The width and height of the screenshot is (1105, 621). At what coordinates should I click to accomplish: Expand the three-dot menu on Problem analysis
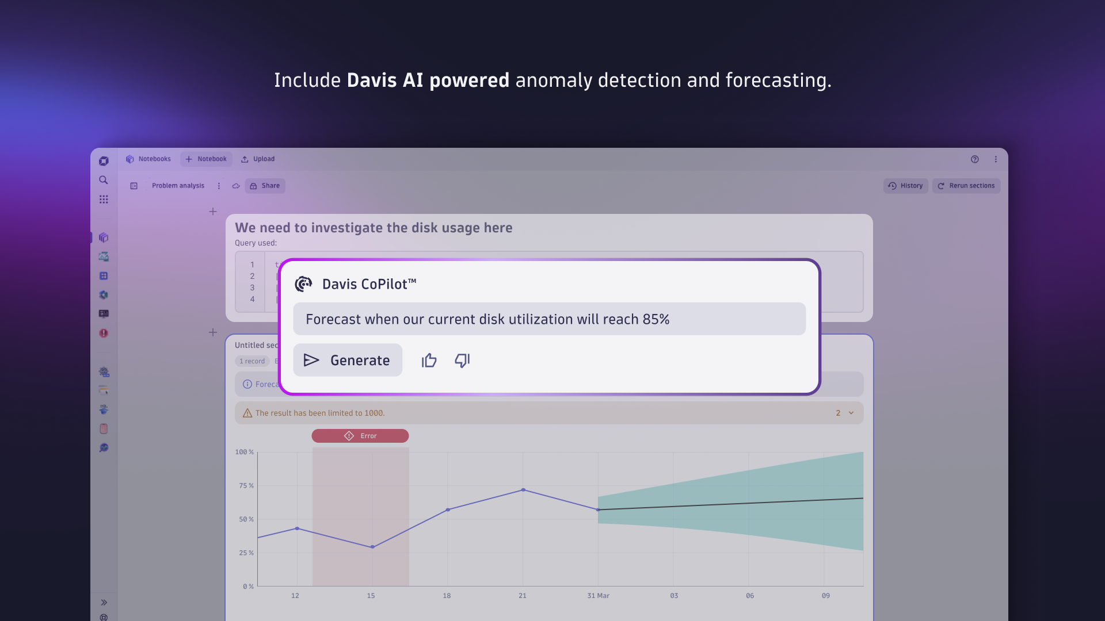click(x=218, y=186)
